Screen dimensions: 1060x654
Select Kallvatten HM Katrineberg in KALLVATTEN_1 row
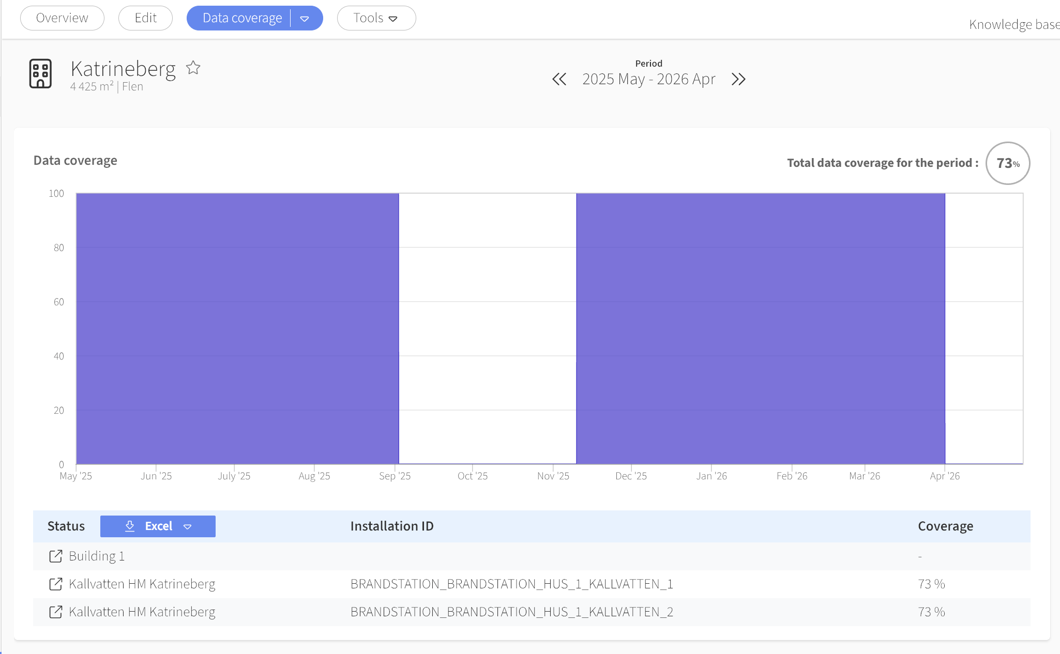coord(142,584)
